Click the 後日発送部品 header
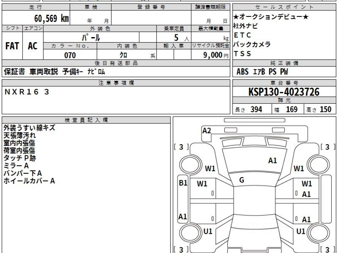 click(116, 63)
